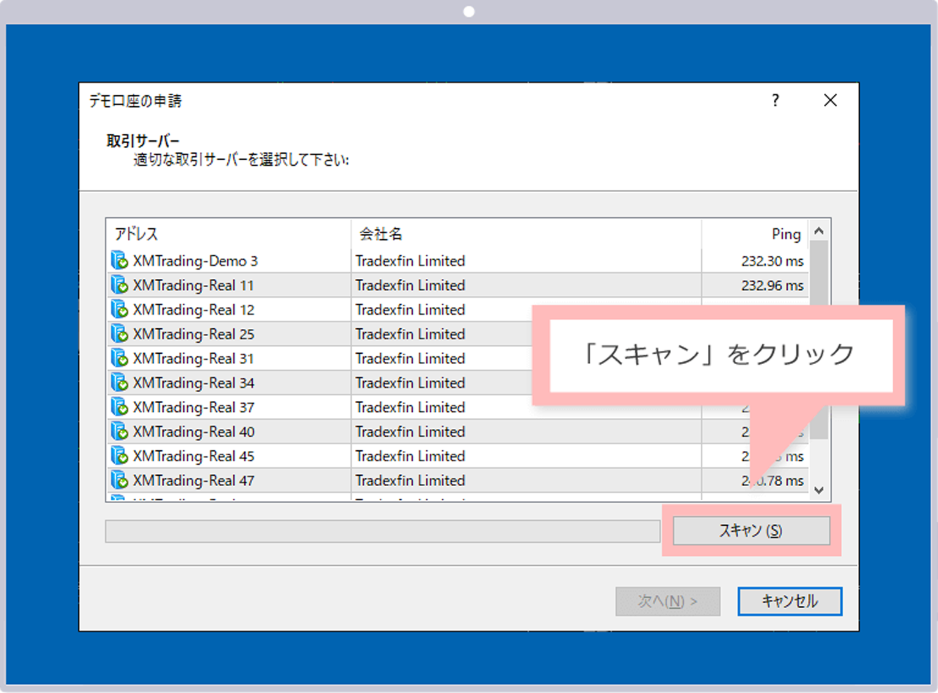This screenshot has width=938, height=693.
Task: Click the スキャン (S) scan button
Action: pos(751,531)
